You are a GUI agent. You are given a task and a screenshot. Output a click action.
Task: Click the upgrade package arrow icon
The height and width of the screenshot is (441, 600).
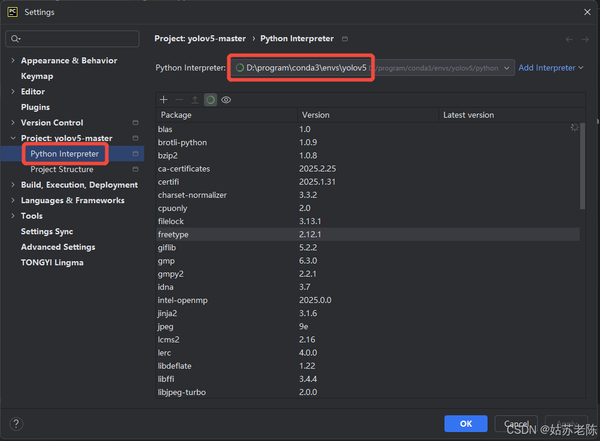pyautogui.click(x=195, y=100)
